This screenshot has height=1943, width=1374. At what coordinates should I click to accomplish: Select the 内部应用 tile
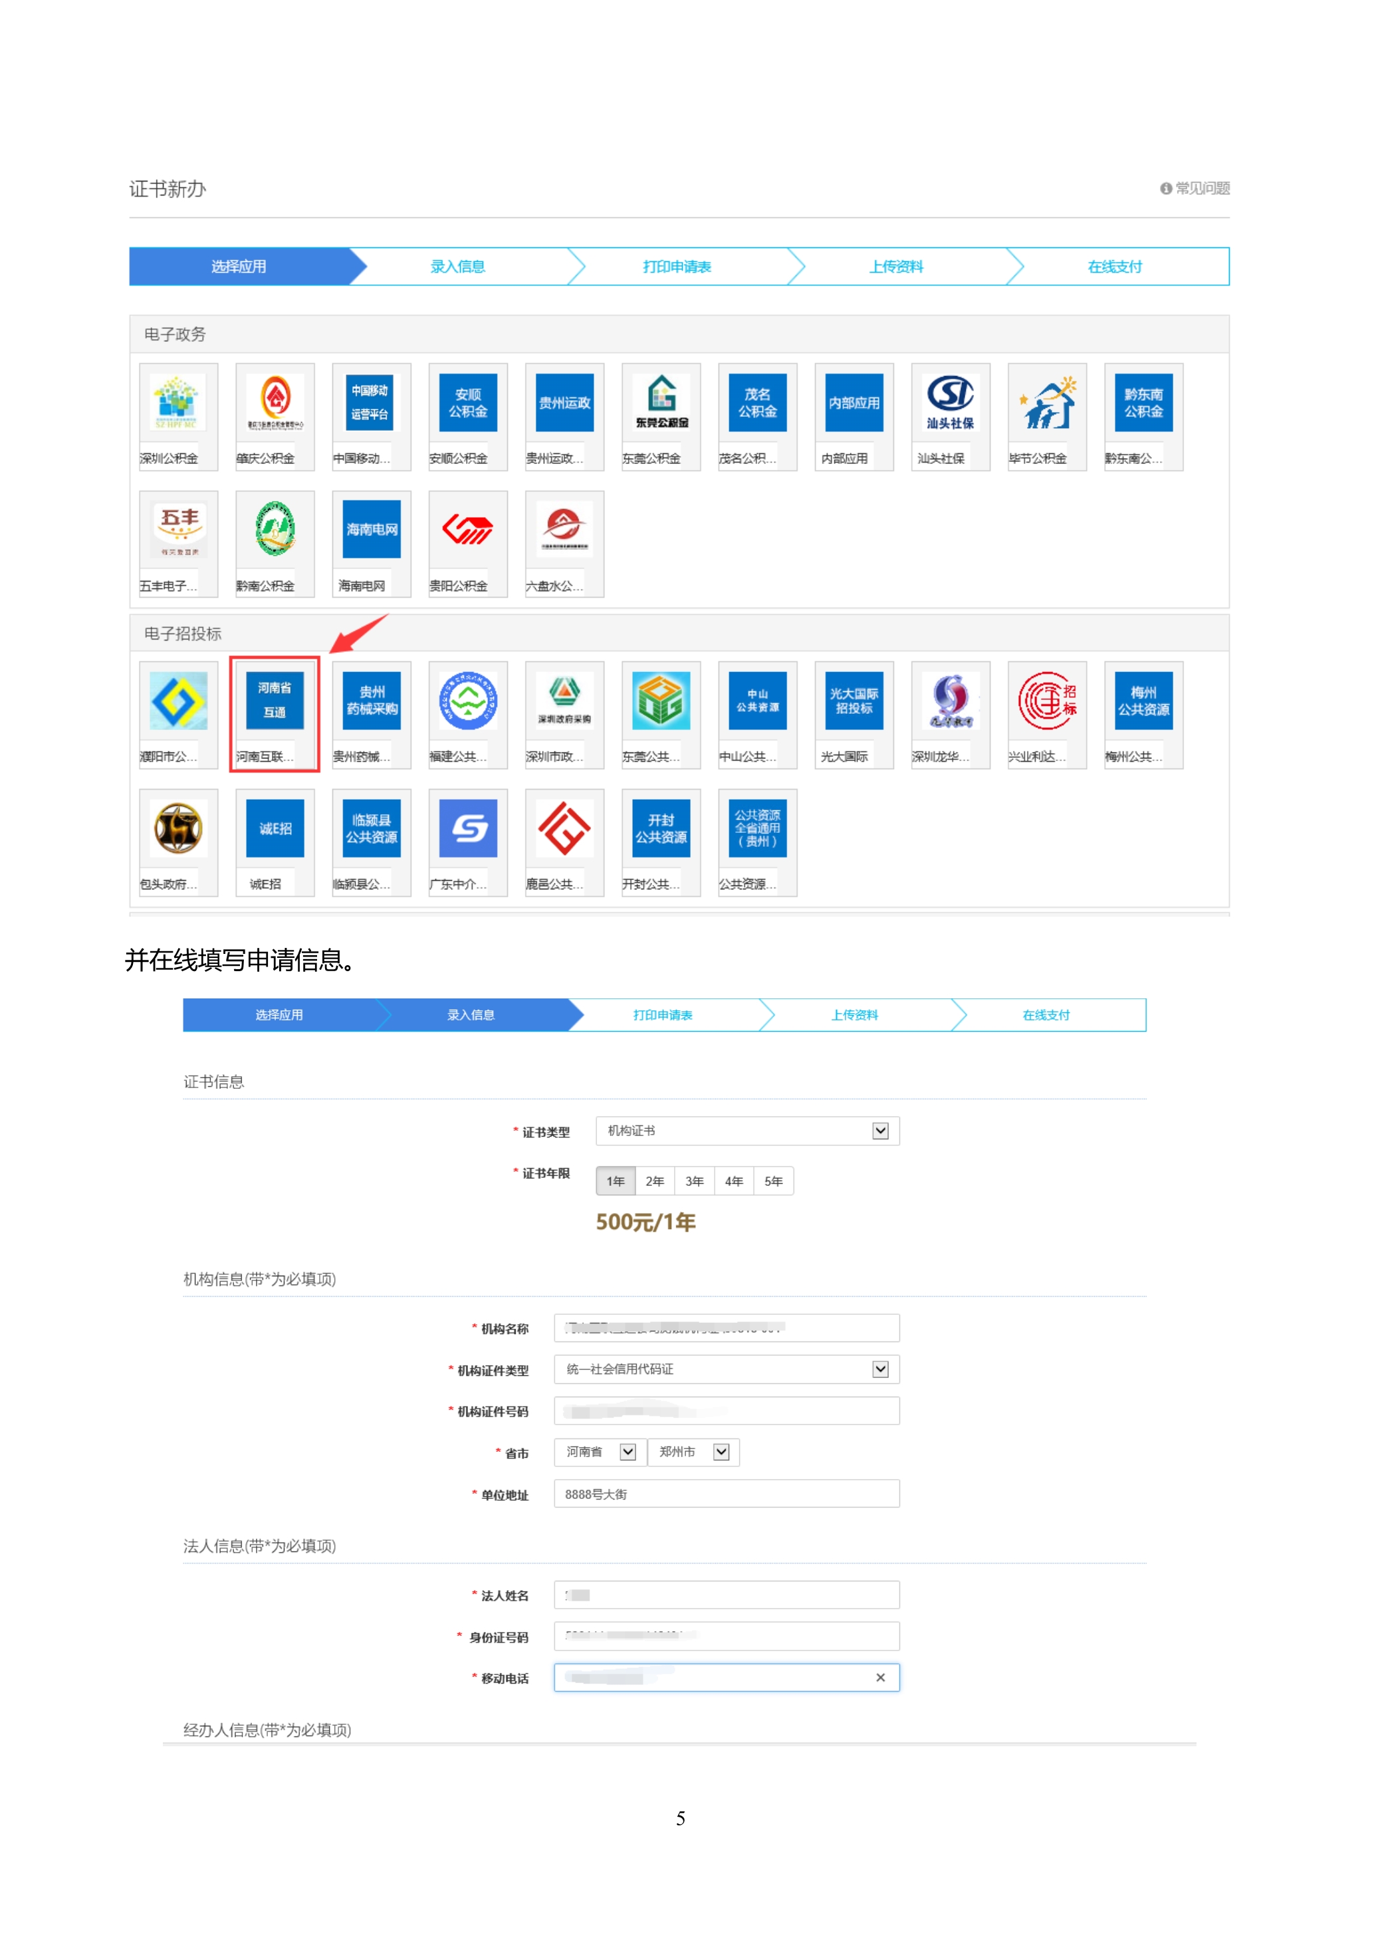pyautogui.click(x=854, y=416)
